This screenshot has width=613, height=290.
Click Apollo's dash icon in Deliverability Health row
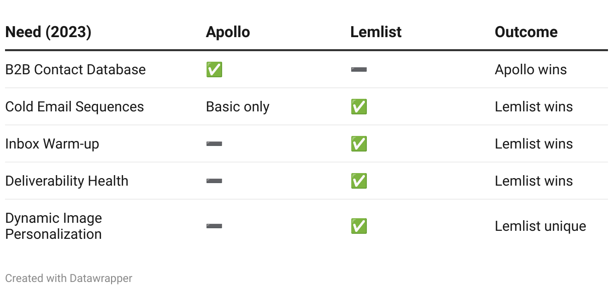[214, 181]
